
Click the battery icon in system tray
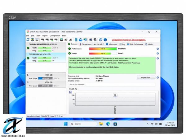click(x=161, y=124)
